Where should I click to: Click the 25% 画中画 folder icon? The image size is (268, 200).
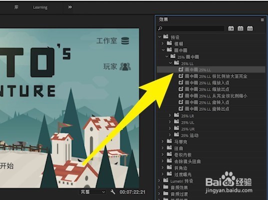click(173, 56)
